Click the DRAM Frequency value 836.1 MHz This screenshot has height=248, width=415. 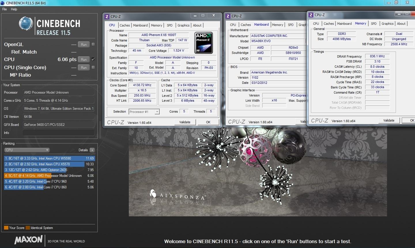pyautogui.click(x=377, y=56)
